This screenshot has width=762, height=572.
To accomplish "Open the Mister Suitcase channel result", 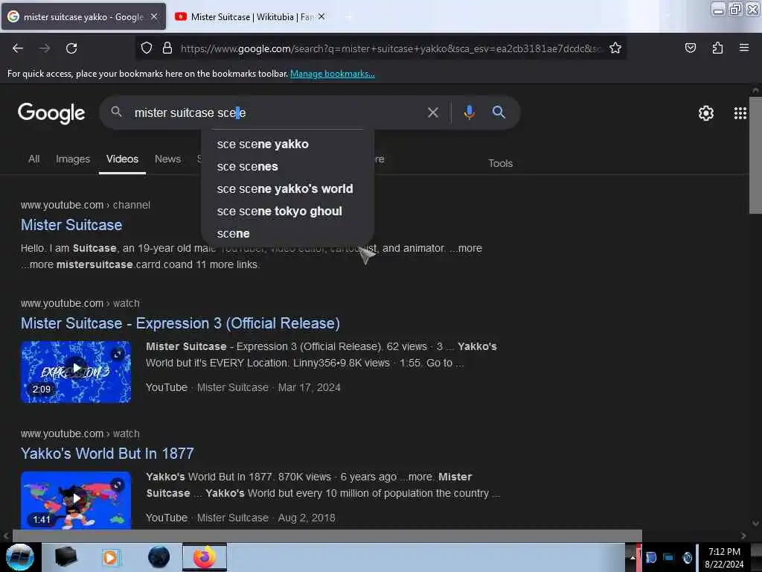I will 71,225.
